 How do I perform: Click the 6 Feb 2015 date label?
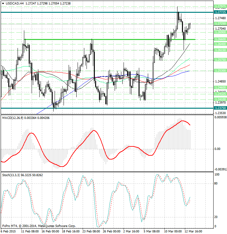point(8,231)
